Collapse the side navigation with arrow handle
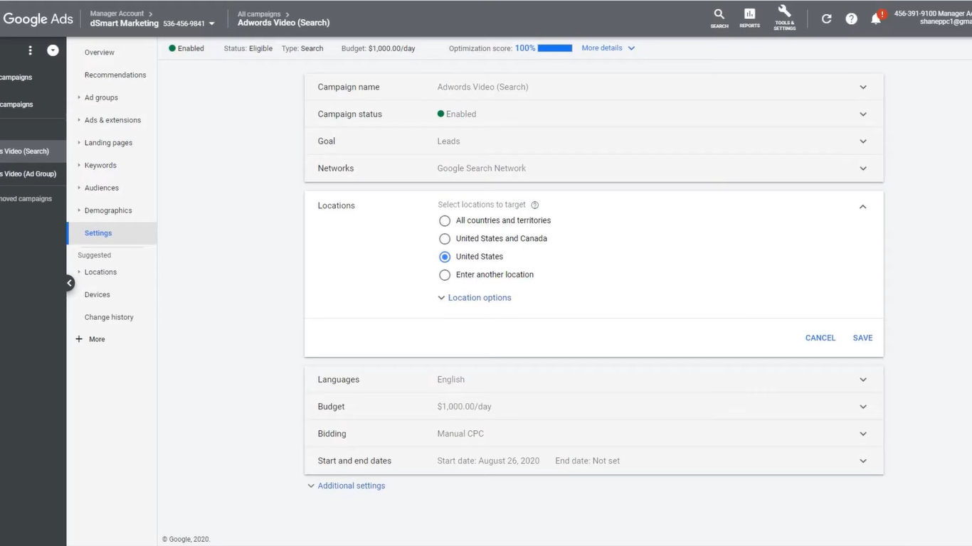The height and width of the screenshot is (546, 972). 70,283
